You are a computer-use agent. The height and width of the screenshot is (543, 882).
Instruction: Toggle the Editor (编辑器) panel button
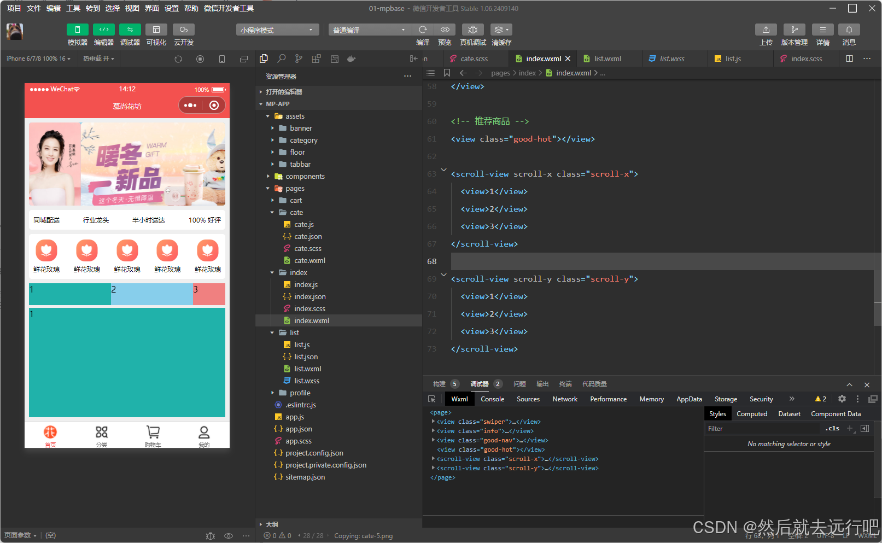pos(103,30)
